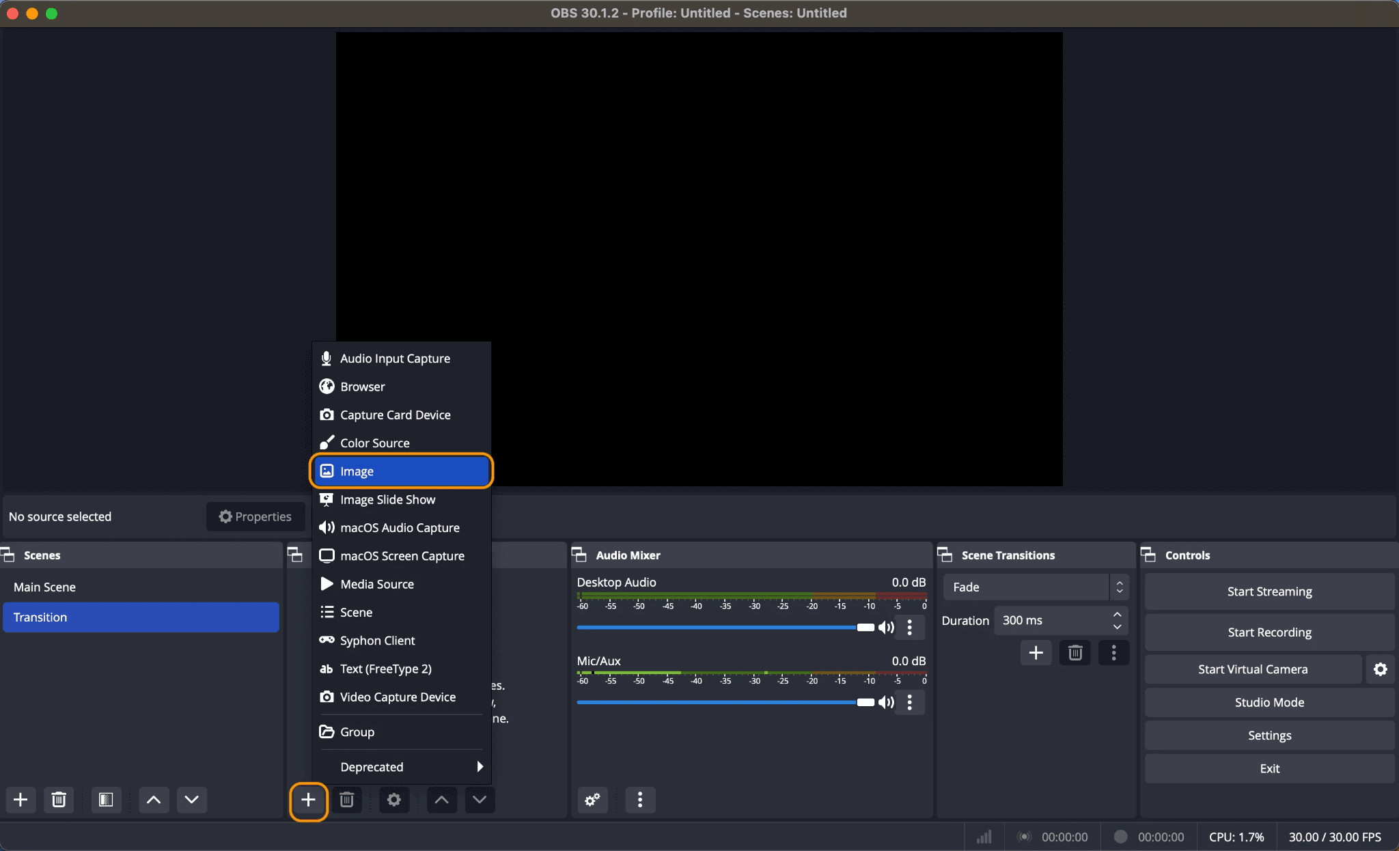Screen dimensions: 1399x851
Task: Move the source down in Sources toolbar
Action: coord(480,800)
